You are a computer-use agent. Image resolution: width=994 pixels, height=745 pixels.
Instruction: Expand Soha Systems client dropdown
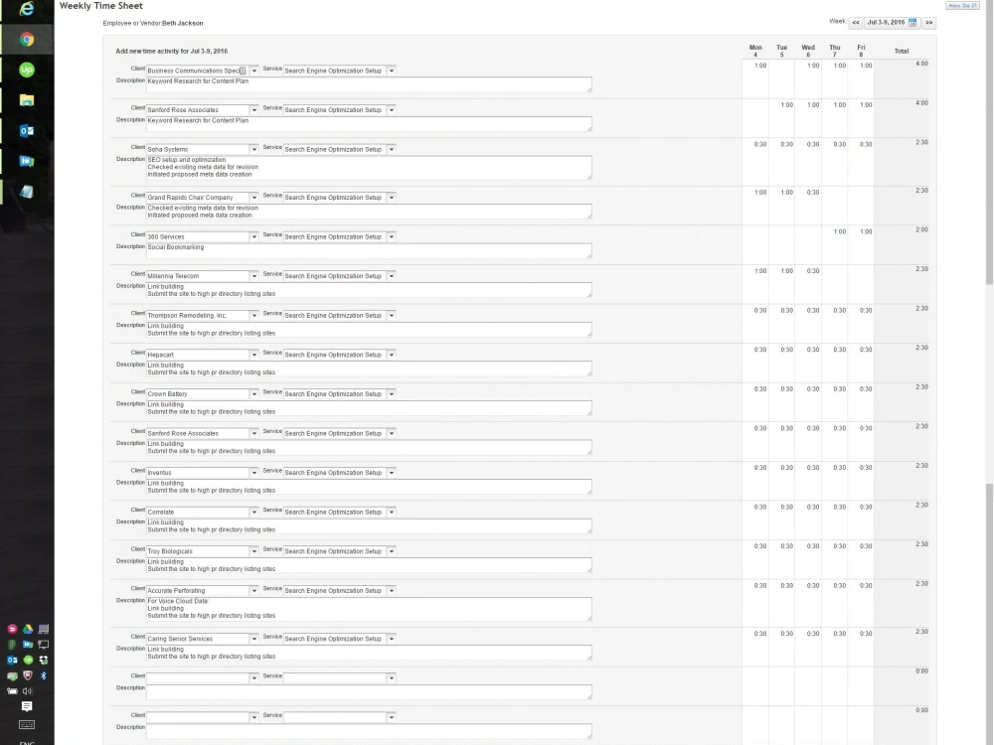(254, 150)
